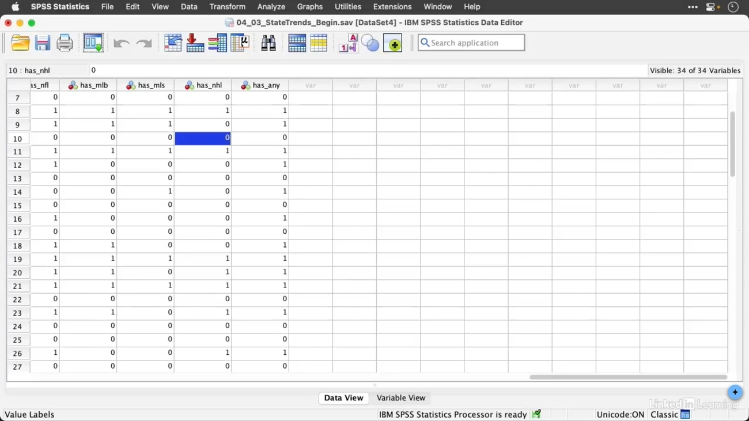The width and height of the screenshot is (749, 421).
Task: Open the Window menu
Action: click(438, 7)
